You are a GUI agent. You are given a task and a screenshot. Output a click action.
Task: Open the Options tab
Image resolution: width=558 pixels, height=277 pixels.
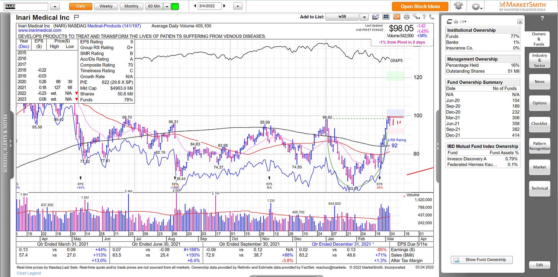tap(539, 103)
